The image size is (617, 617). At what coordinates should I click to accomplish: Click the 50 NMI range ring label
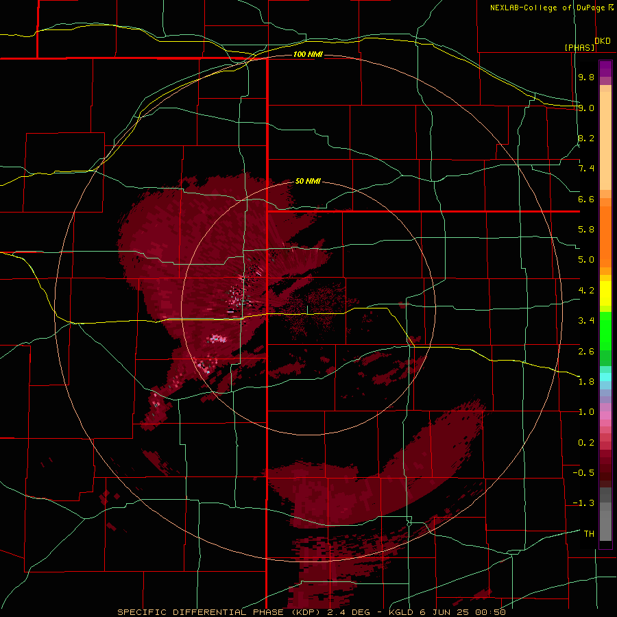[308, 182]
